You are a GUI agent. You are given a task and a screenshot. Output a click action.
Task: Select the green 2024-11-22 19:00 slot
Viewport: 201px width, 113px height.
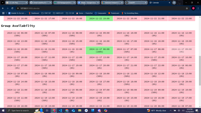click(x=99, y=18)
